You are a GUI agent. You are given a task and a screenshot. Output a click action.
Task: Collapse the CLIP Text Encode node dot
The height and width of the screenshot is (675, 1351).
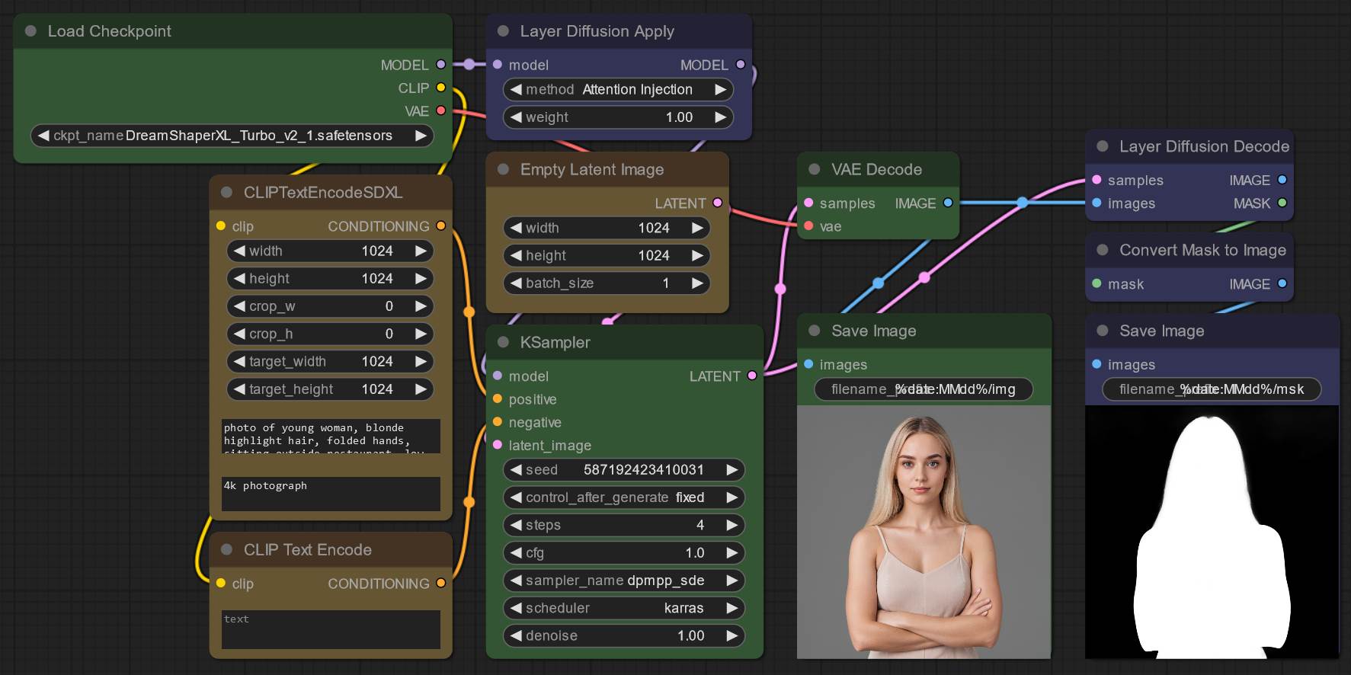point(226,549)
